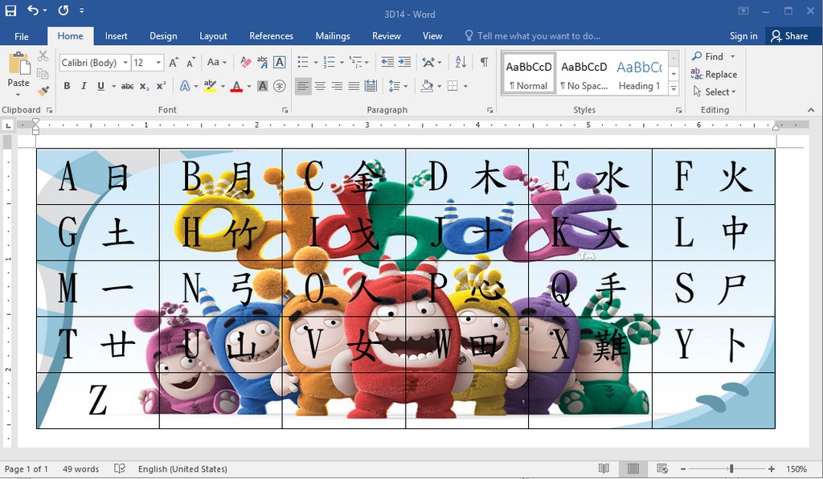Toggle Italic formatting
The height and width of the screenshot is (479, 823).
click(x=84, y=86)
